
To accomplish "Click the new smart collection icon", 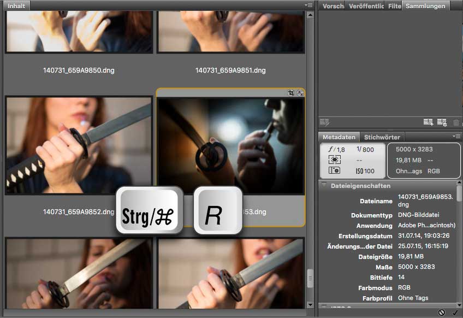I will [x=442, y=122].
